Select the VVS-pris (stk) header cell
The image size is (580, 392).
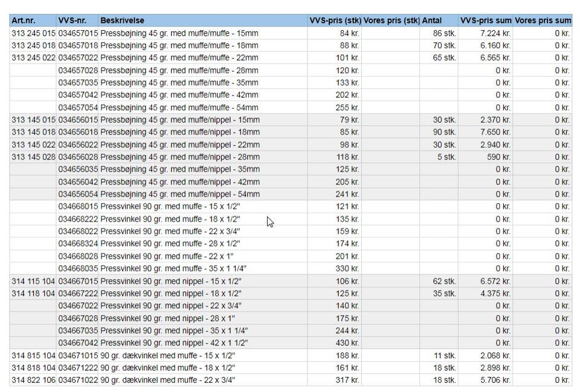[x=335, y=21]
